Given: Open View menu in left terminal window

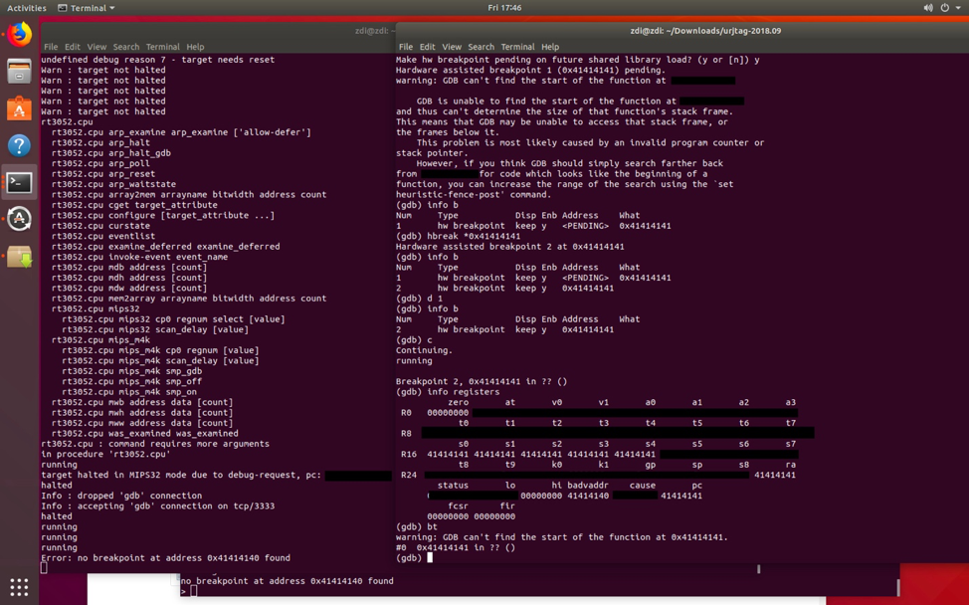Looking at the screenshot, I should tap(97, 47).
